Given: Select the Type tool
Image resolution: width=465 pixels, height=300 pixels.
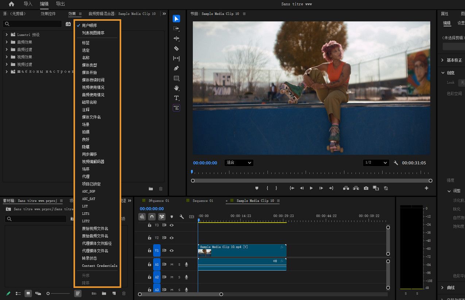Looking at the screenshot, I should [177, 98].
